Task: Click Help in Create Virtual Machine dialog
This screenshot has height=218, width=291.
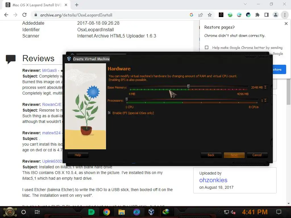Action: point(78,155)
